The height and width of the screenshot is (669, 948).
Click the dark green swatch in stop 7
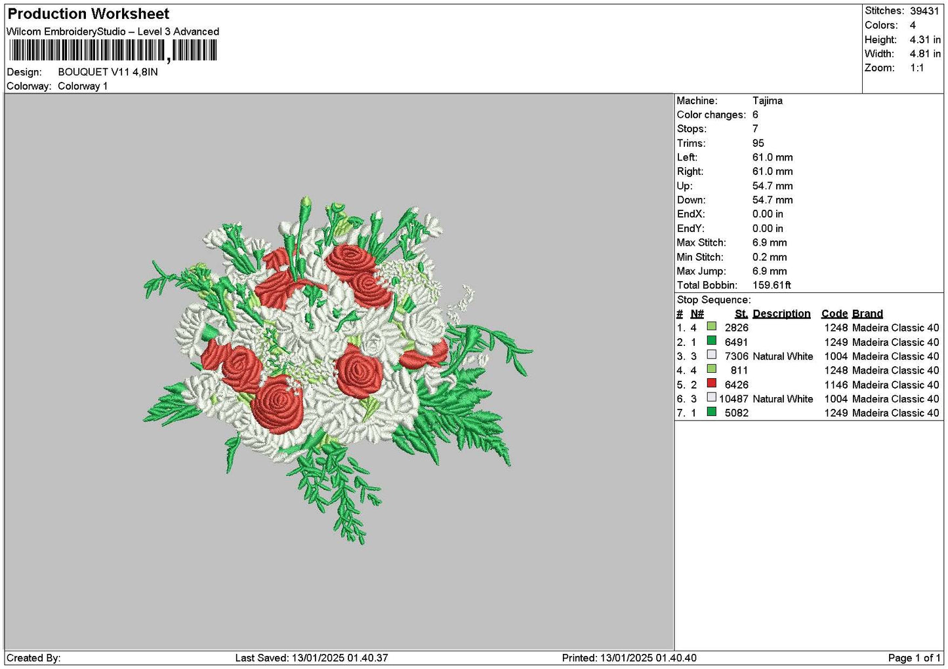[711, 411]
